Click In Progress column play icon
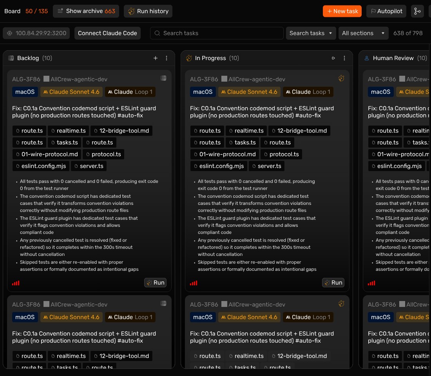Image resolution: width=431 pixels, height=376 pixels. (333, 58)
